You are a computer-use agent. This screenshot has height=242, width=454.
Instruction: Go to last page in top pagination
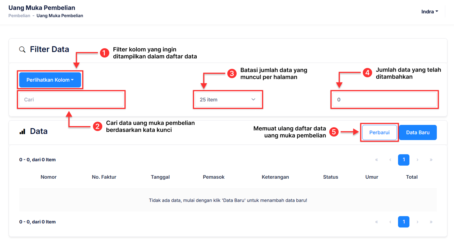click(x=431, y=160)
